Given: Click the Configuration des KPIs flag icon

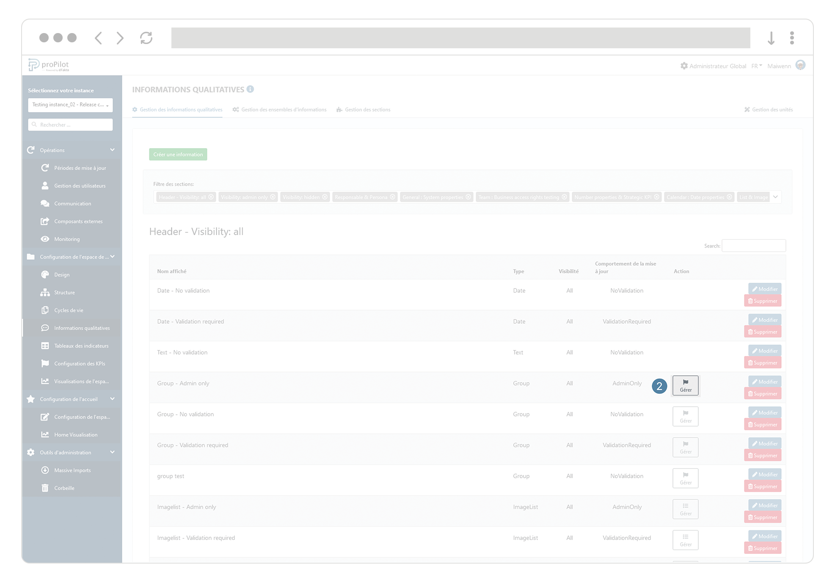Looking at the screenshot, I should [45, 363].
